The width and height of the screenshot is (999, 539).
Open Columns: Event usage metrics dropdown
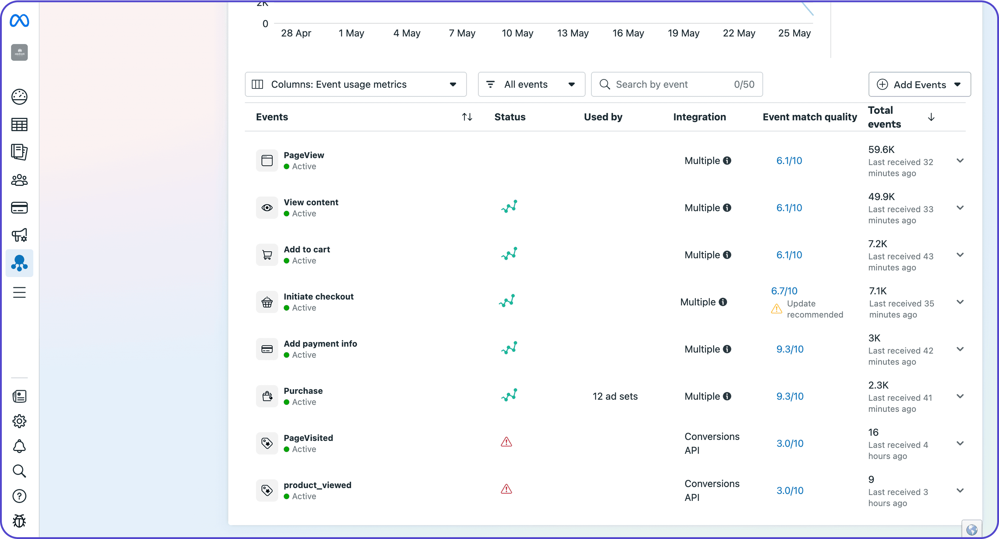(355, 84)
